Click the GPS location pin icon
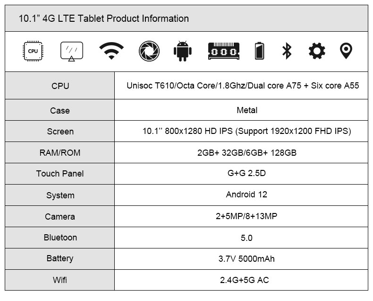Viewport: 373px width, 301px height. (346, 51)
